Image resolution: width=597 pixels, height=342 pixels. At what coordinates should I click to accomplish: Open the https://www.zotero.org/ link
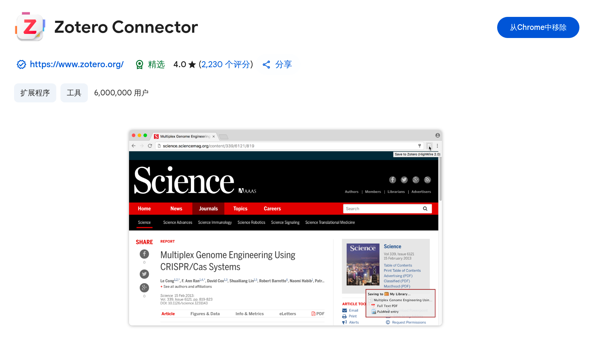pyautogui.click(x=77, y=64)
